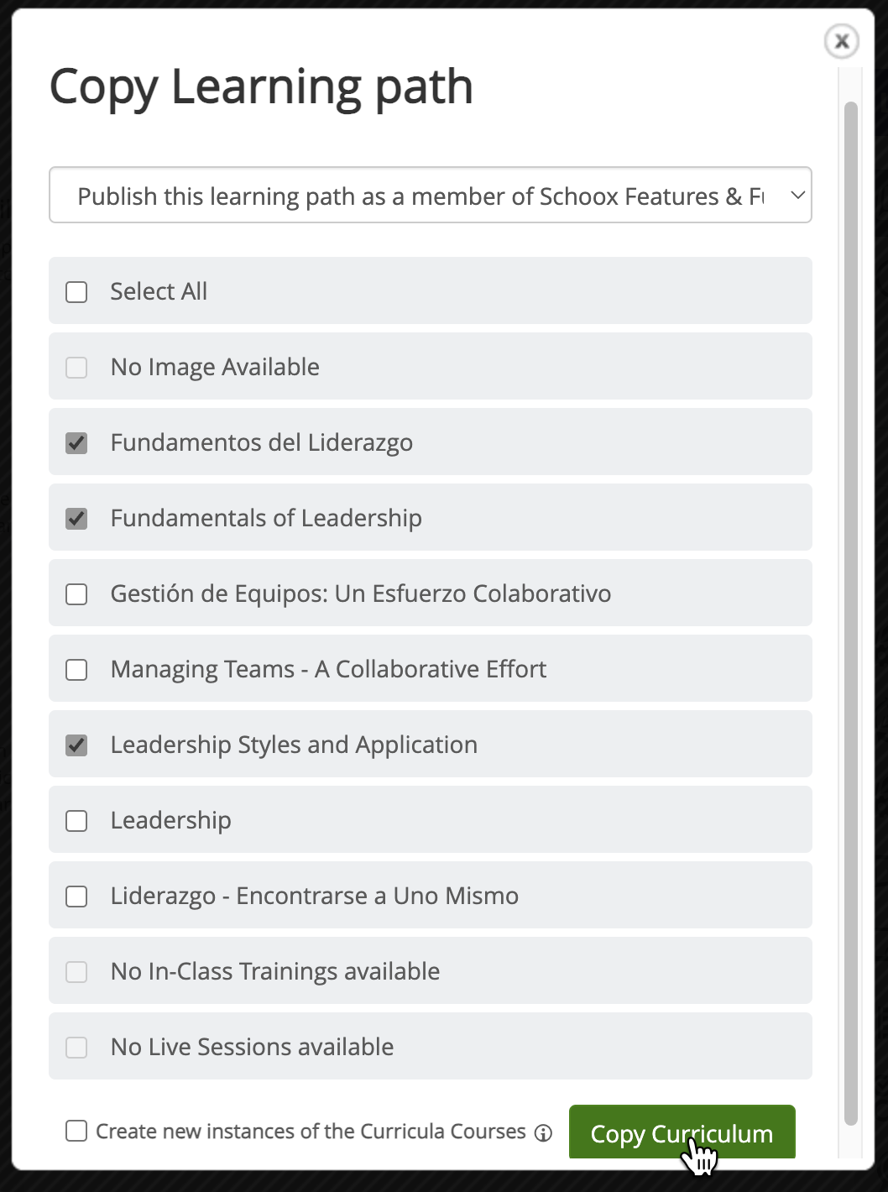The height and width of the screenshot is (1192, 888).
Task: Uncheck Leadership Styles and Application
Action: tap(76, 745)
